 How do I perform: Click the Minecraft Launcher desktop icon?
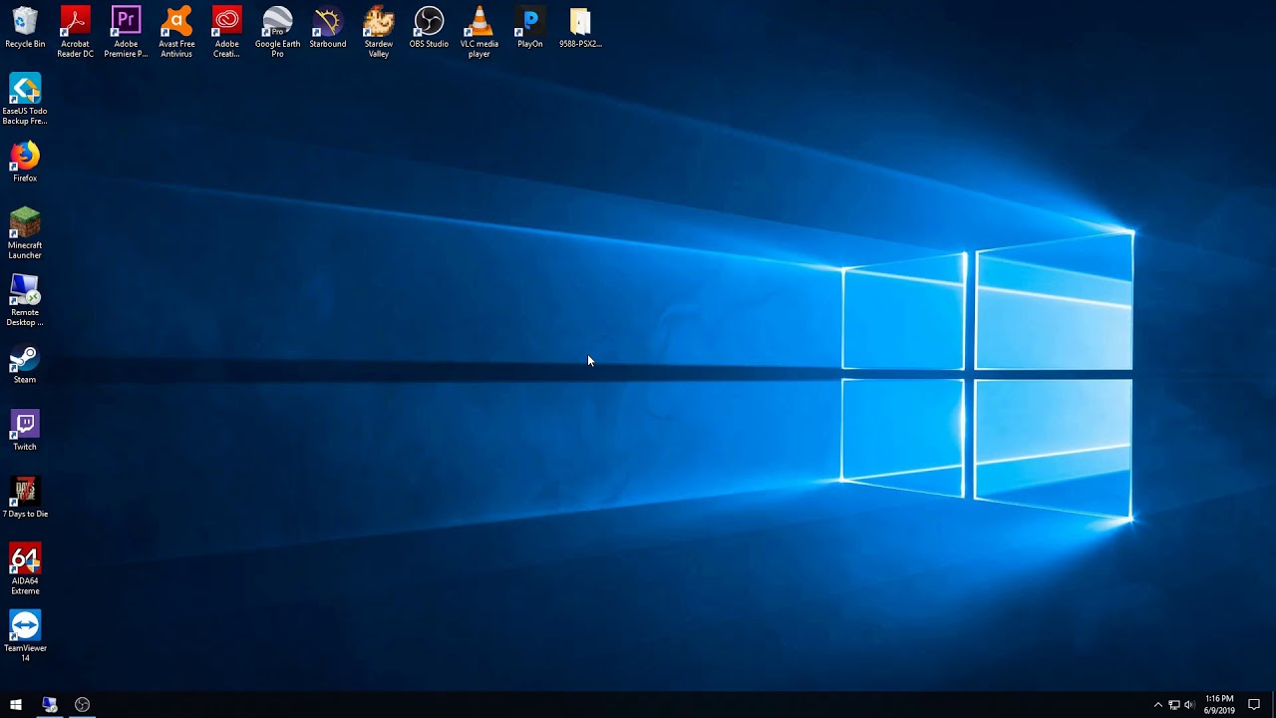tap(25, 233)
